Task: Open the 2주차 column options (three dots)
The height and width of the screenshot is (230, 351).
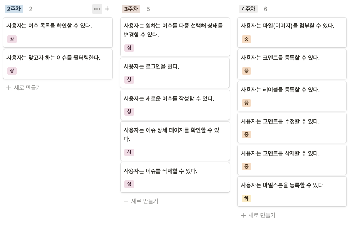Action: [x=97, y=9]
